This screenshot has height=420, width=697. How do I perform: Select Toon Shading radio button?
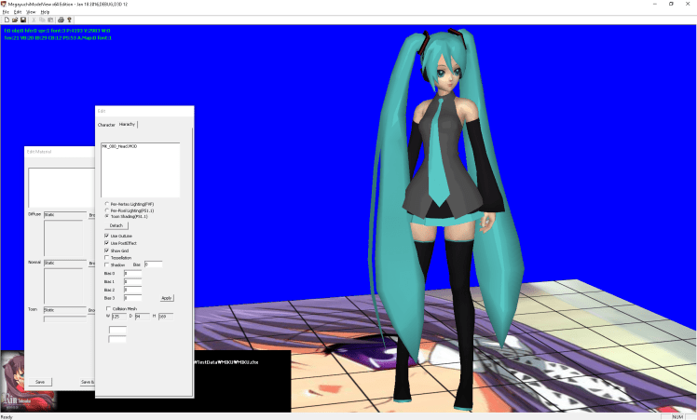click(x=107, y=216)
